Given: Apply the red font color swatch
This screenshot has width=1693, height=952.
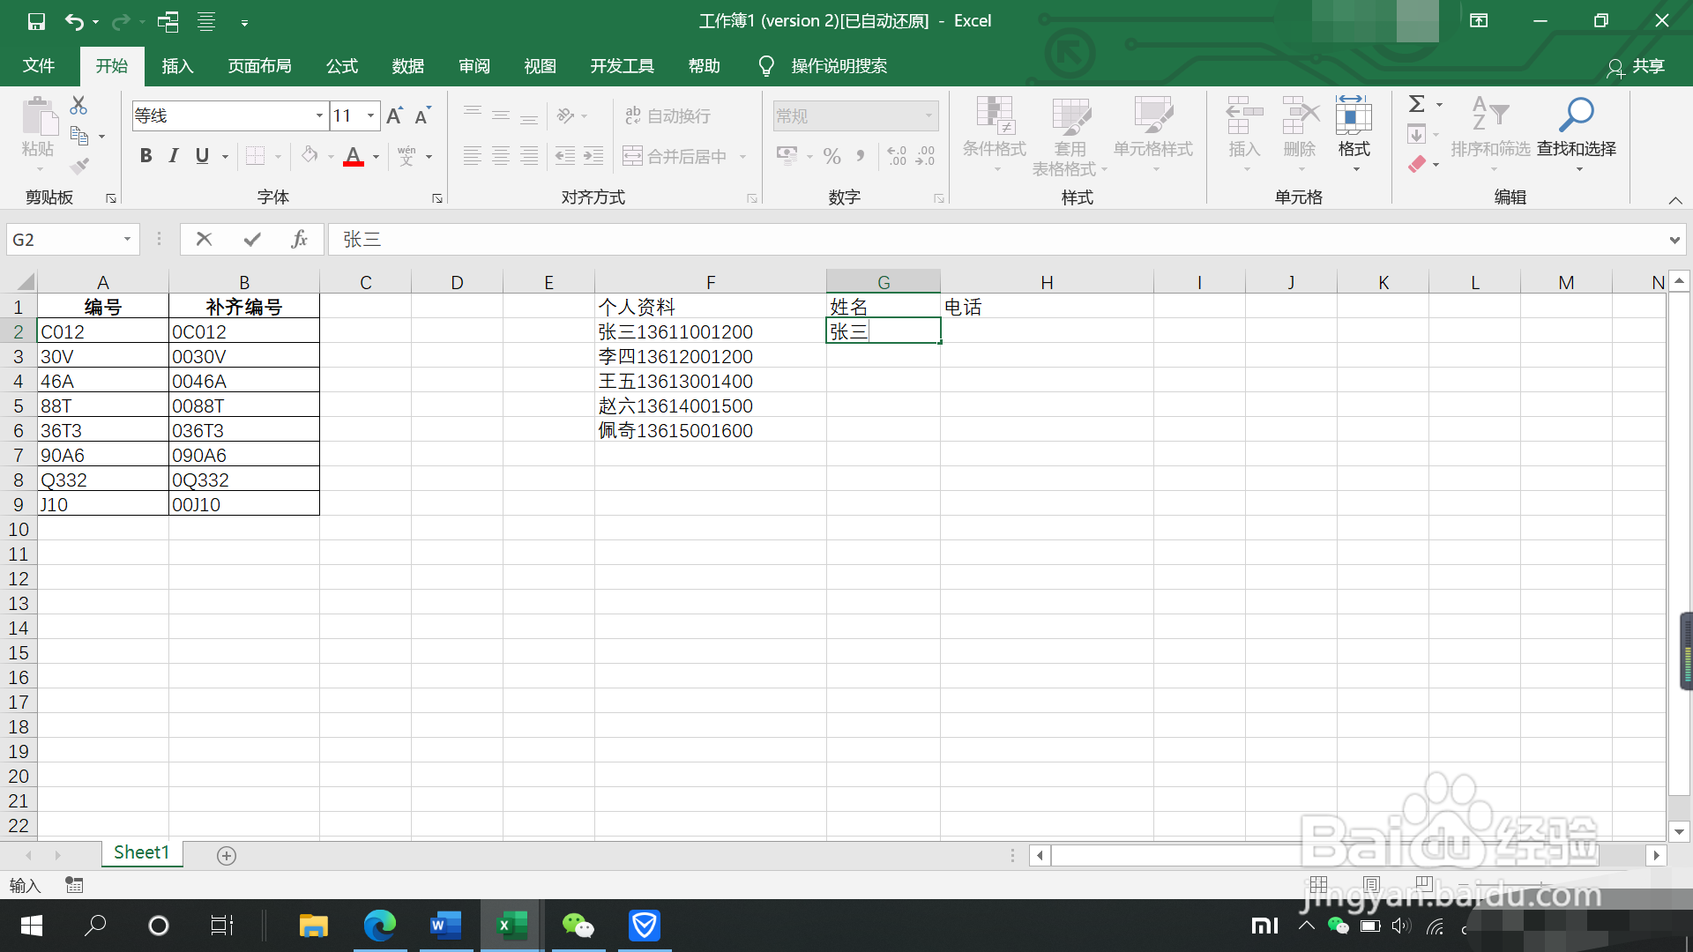Looking at the screenshot, I should click(x=354, y=156).
